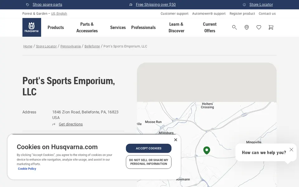Change region via US, English link
This screenshot has height=187, width=299.
click(x=59, y=13)
